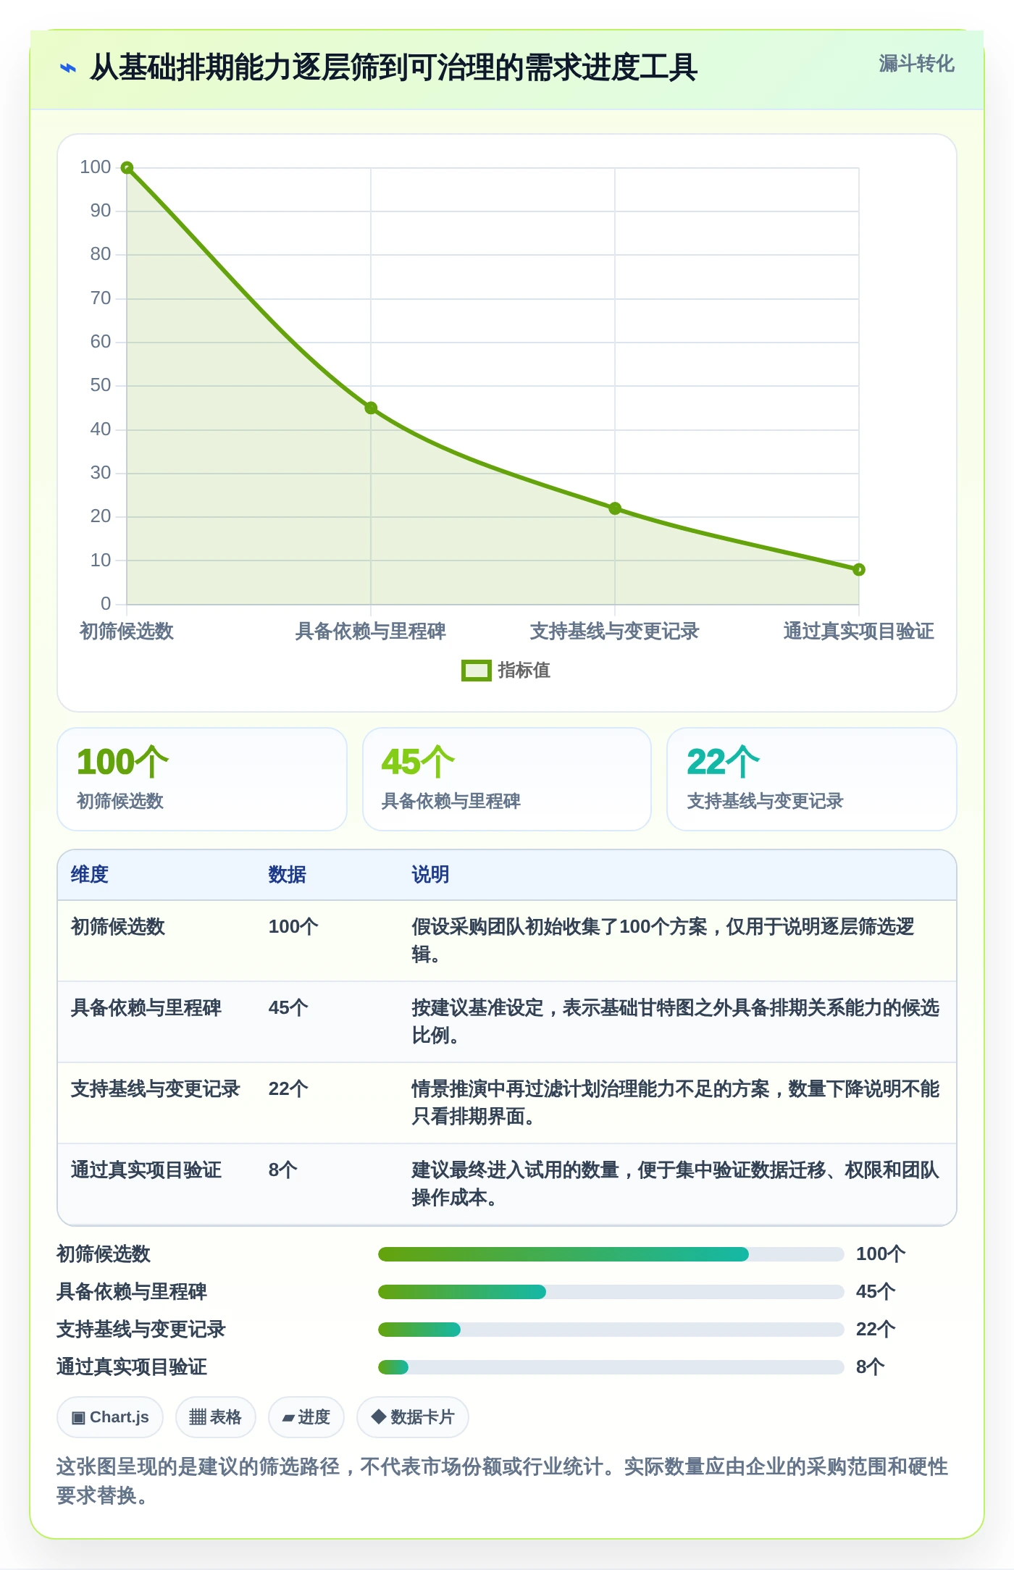Select the 100个 初筛候选数 data card
1014x1570 pixels.
pos(202,779)
